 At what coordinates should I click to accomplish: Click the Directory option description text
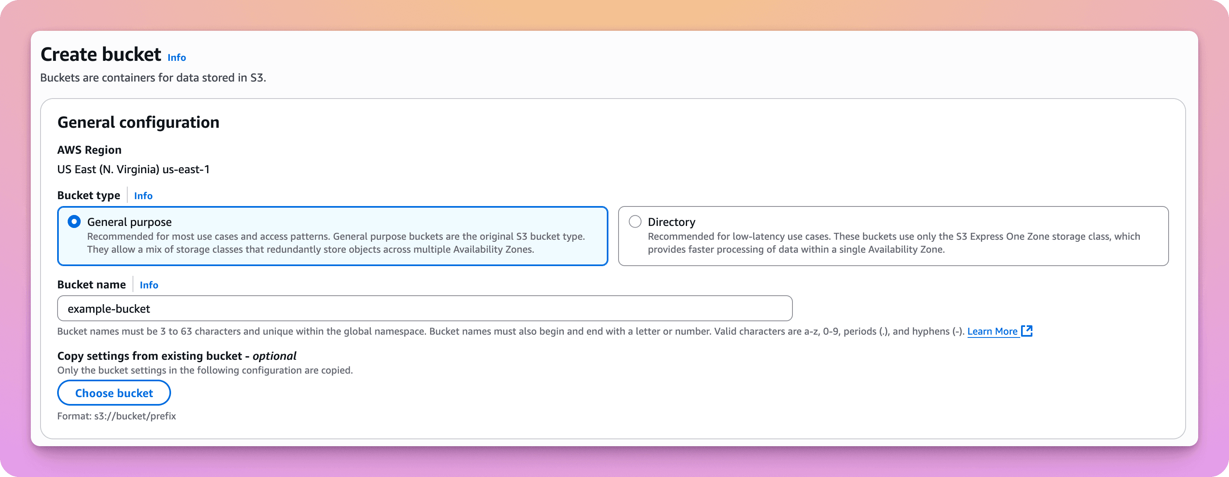tap(893, 243)
